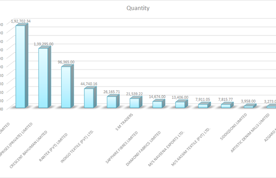Select the Quantity chart title
Screen dimensions: 276x178
click(x=138, y=8)
